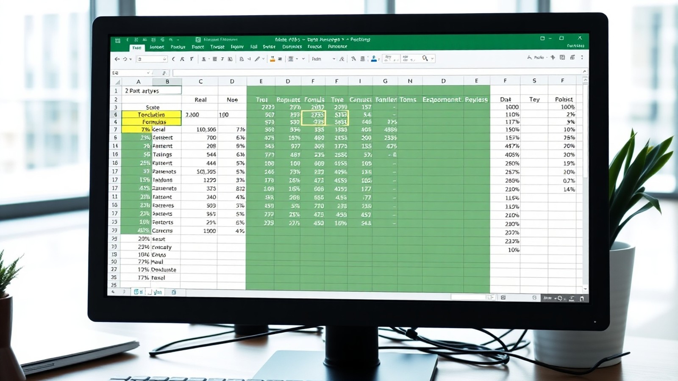678x381 pixels.
Task: Open the 'Tvngat' ribbon tab
Action: coord(217,47)
